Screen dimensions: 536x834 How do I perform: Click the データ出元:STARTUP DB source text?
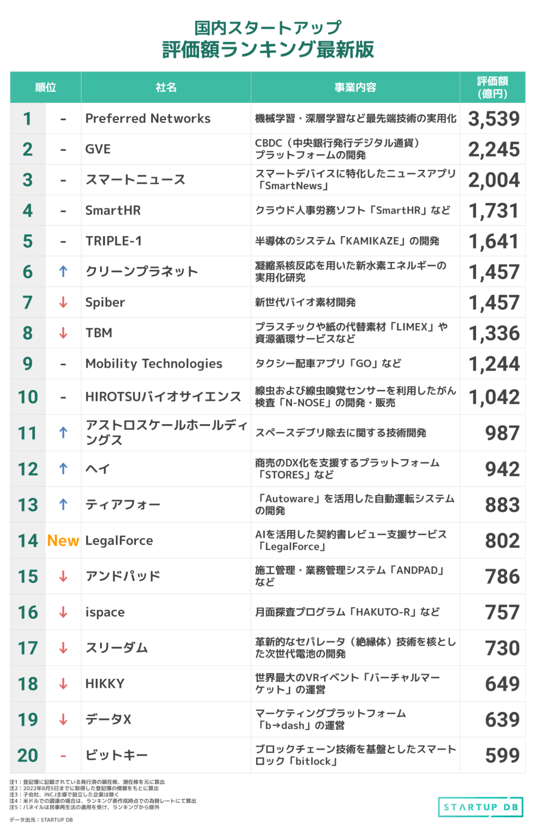point(41,820)
